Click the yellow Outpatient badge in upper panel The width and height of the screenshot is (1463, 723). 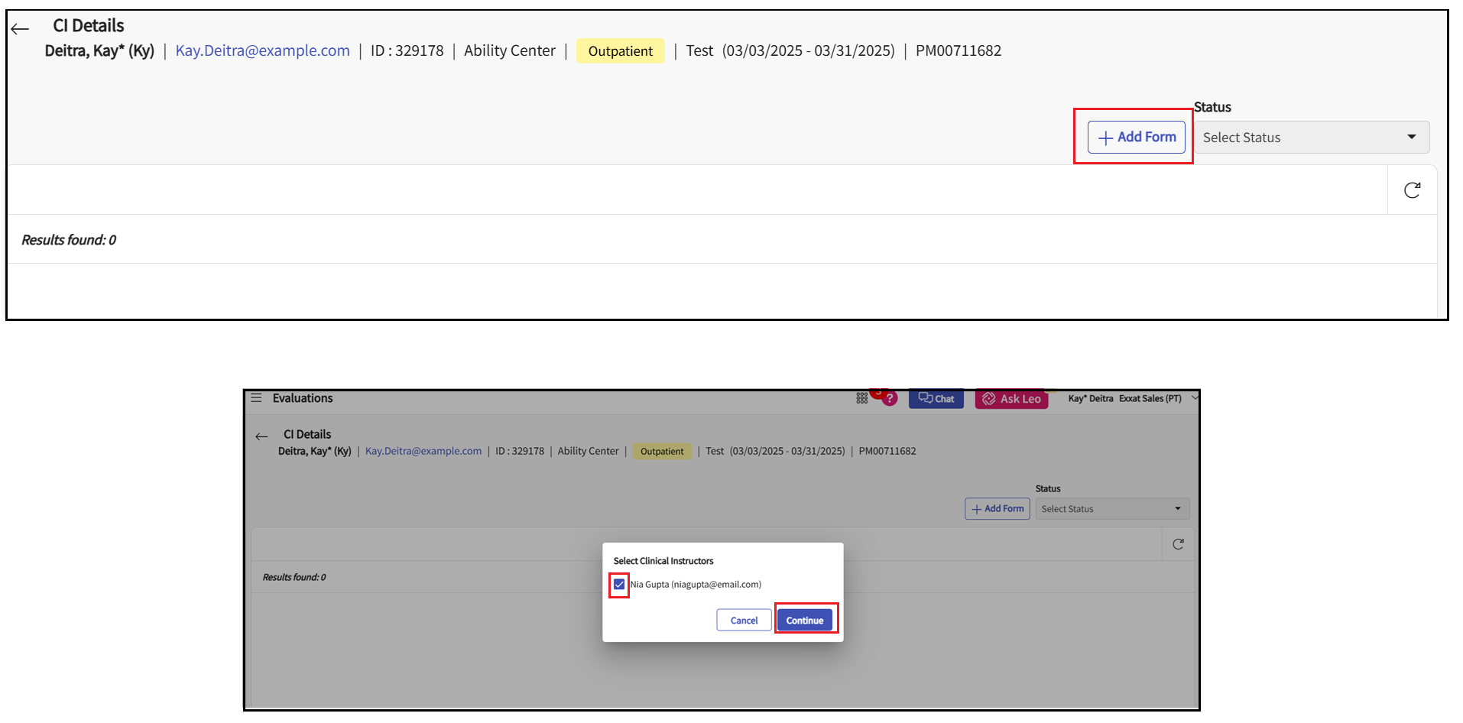click(x=620, y=51)
